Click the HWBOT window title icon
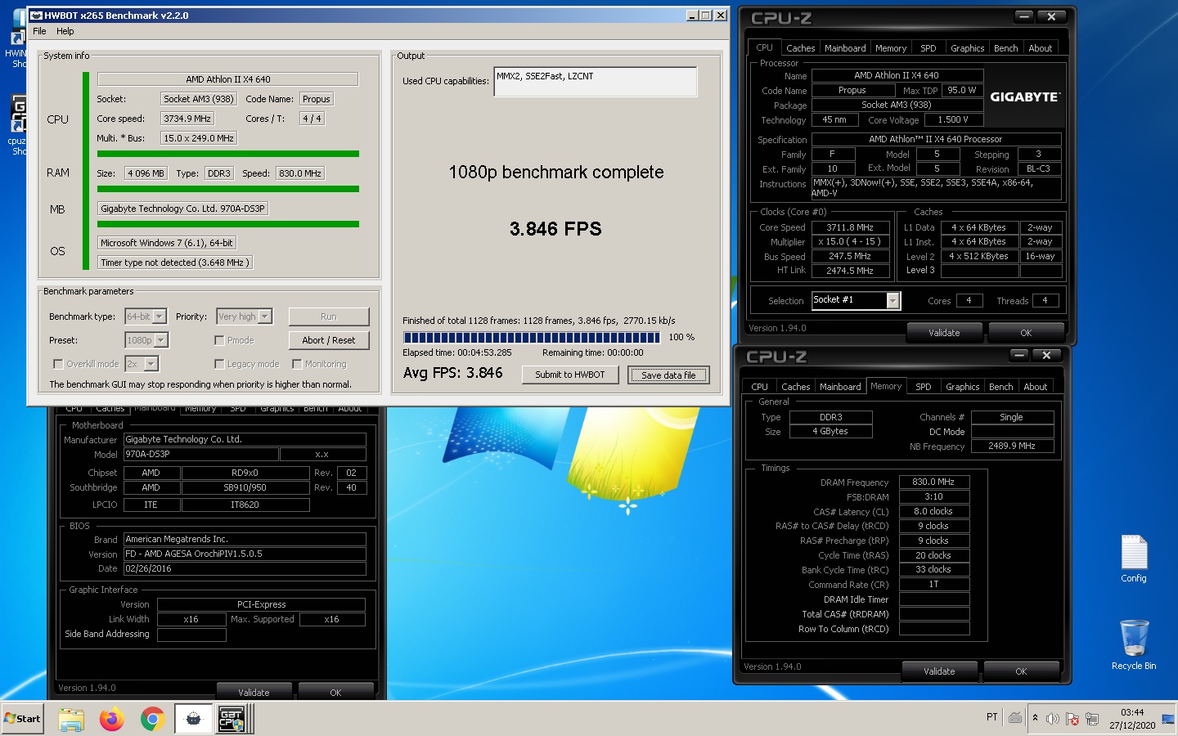The height and width of the screenshot is (736, 1178). point(36,16)
